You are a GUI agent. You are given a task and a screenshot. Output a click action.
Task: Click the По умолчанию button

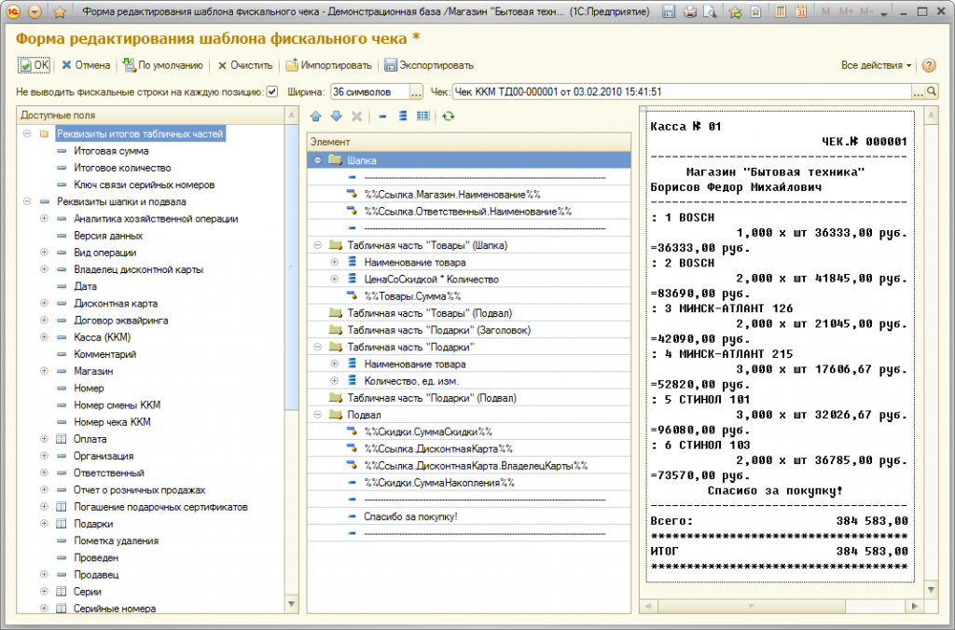coord(162,65)
